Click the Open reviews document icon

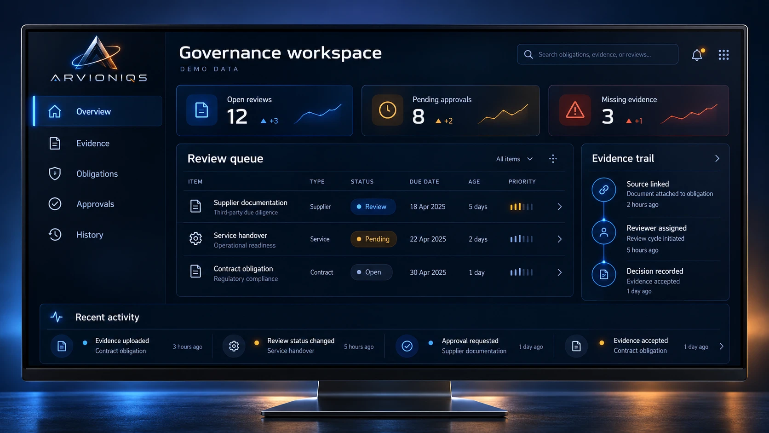point(201,110)
